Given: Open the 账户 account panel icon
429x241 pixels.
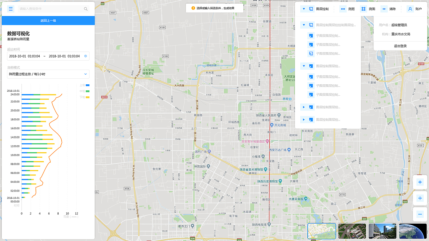Looking at the screenshot, I should pos(410,9).
